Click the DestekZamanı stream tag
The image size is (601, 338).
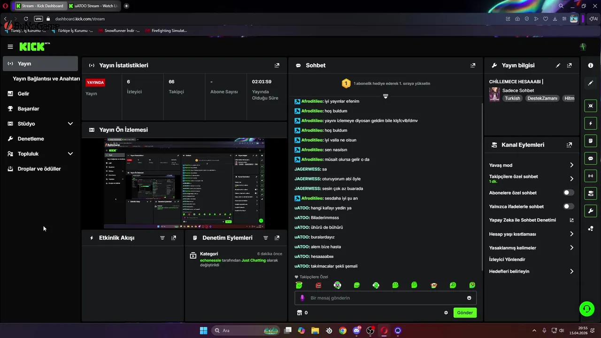pyautogui.click(x=542, y=99)
